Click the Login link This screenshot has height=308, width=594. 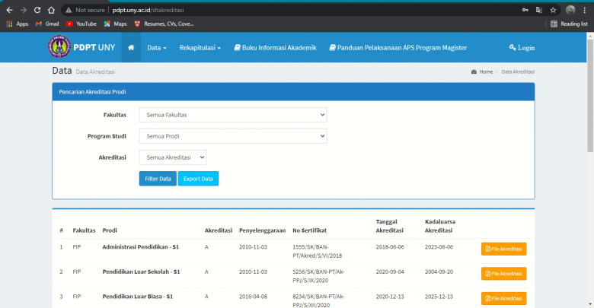[522, 48]
